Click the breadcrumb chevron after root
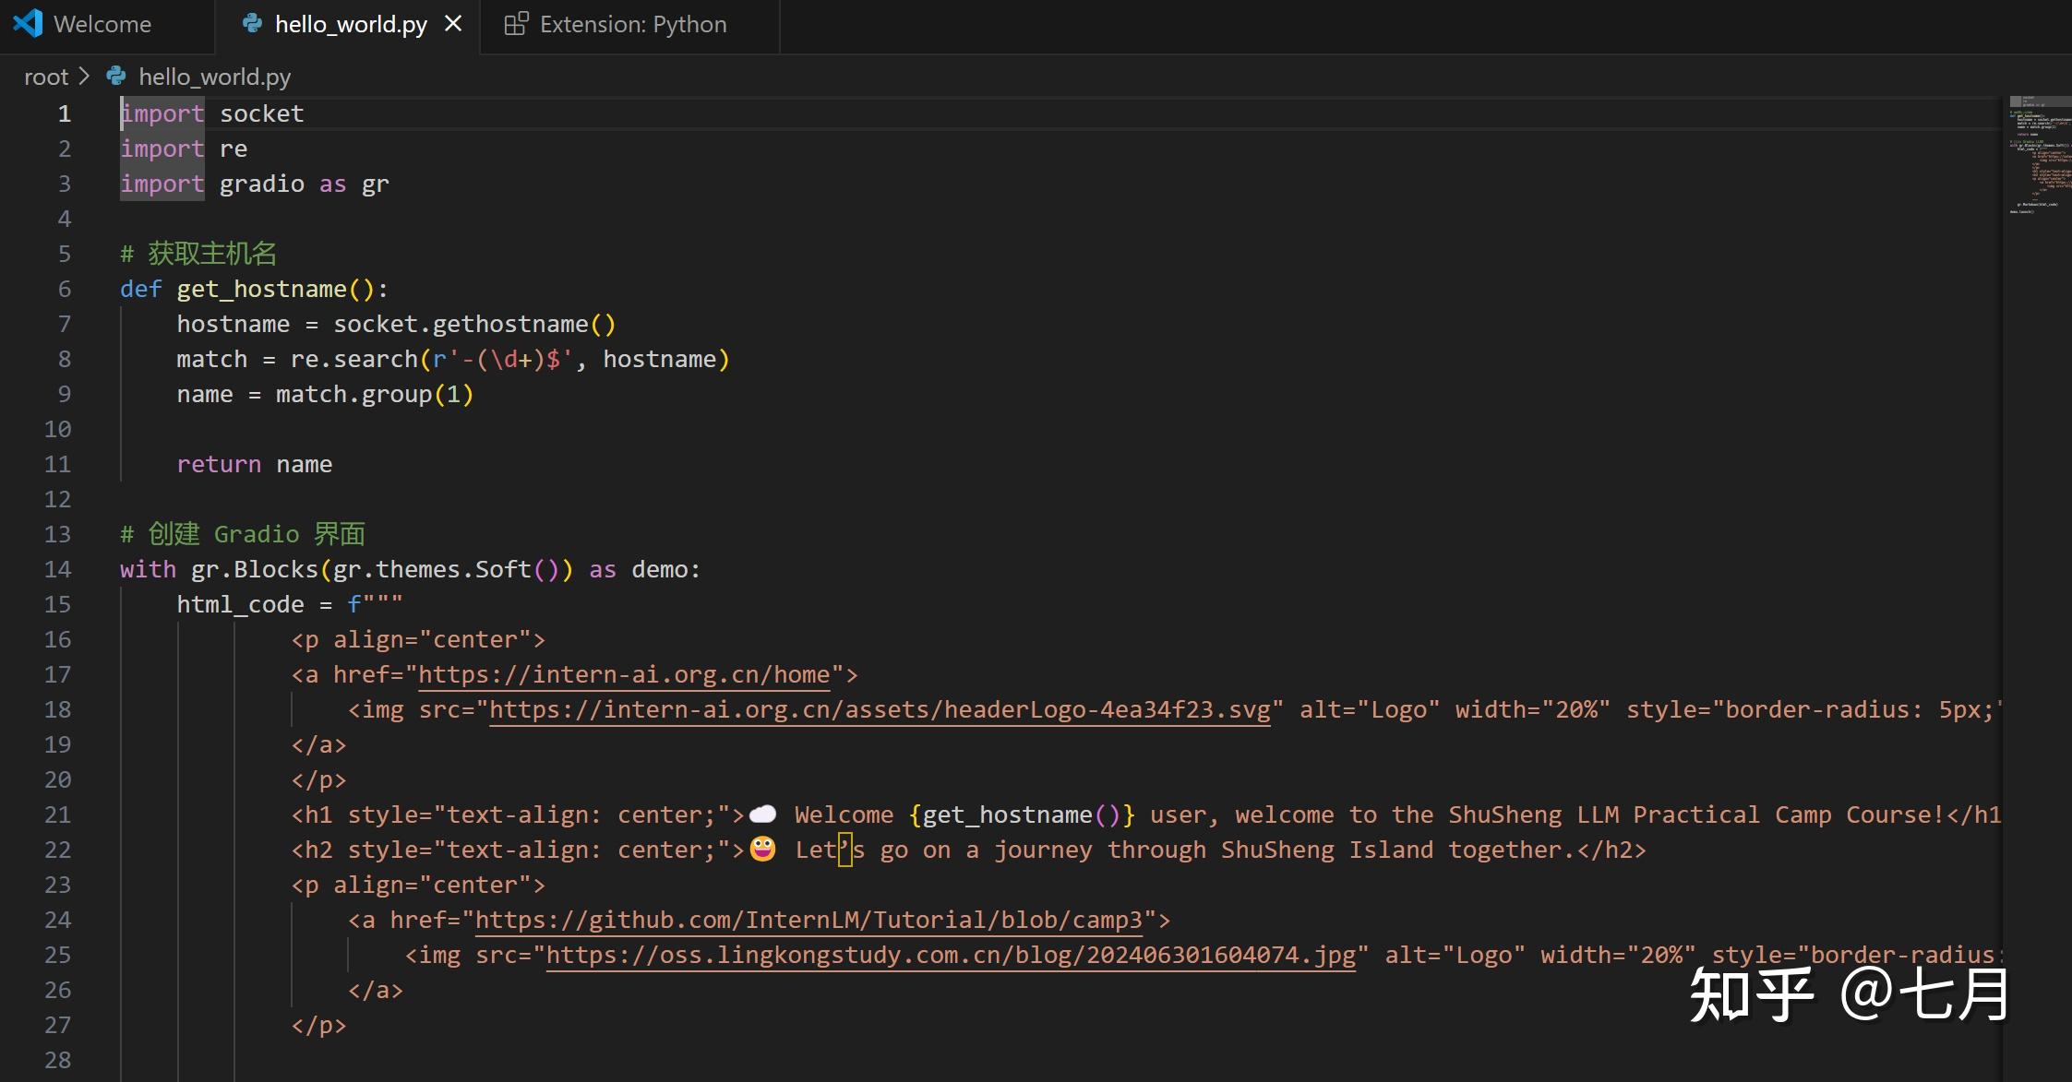 point(84,77)
